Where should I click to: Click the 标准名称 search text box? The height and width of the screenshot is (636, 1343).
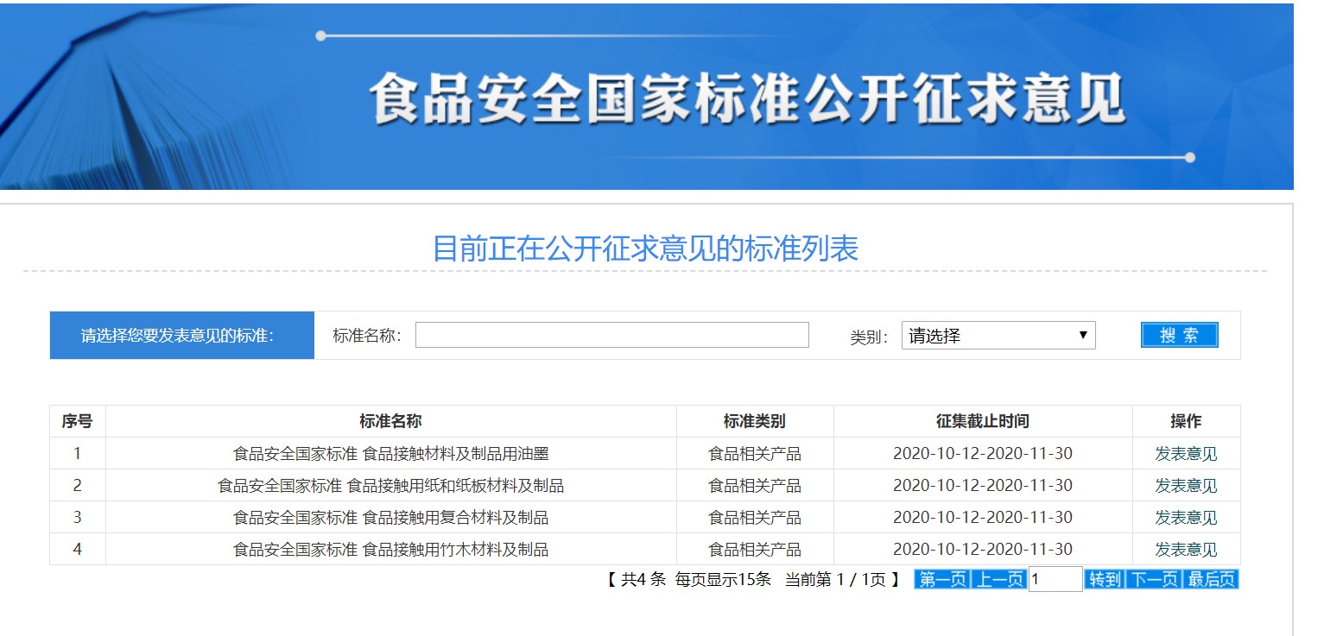(611, 335)
